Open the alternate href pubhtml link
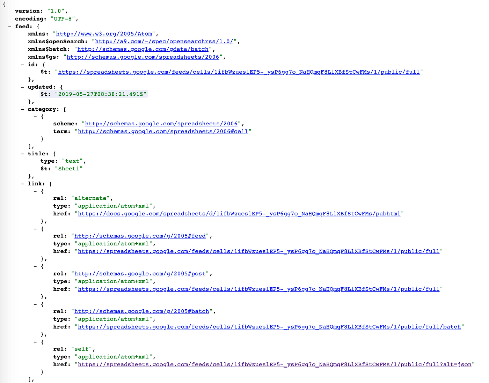The image size is (489, 383). click(239, 214)
